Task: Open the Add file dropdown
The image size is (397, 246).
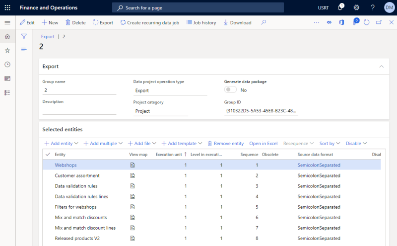Action: (x=142, y=144)
